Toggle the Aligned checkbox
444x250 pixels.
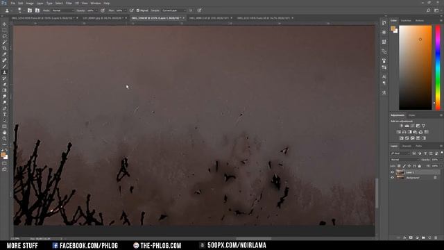pyautogui.click(x=138, y=10)
